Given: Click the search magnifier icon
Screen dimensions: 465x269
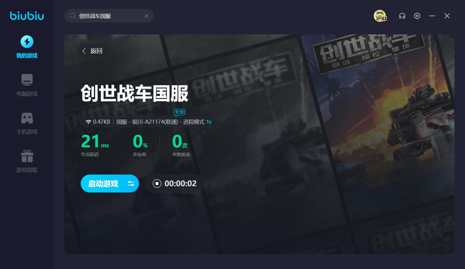Looking at the screenshot, I should click(72, 16).
